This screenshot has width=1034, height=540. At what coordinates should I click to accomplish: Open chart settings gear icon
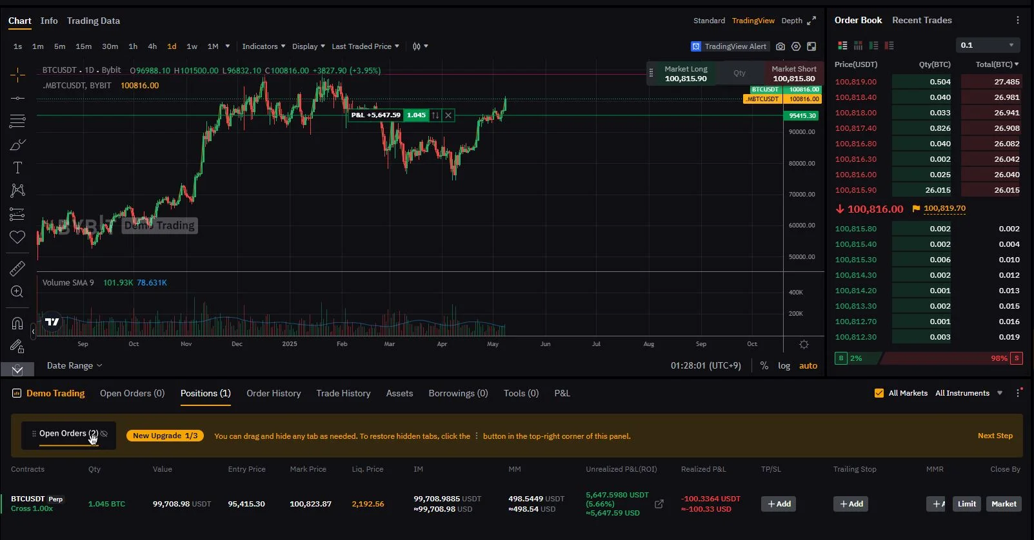tap(796, 46)
